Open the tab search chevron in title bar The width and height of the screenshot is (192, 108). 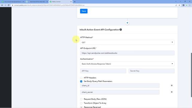click(176, 1)
